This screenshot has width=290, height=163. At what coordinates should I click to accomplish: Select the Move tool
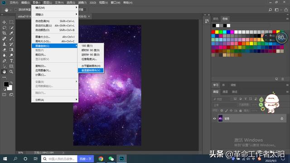(4, 22)
